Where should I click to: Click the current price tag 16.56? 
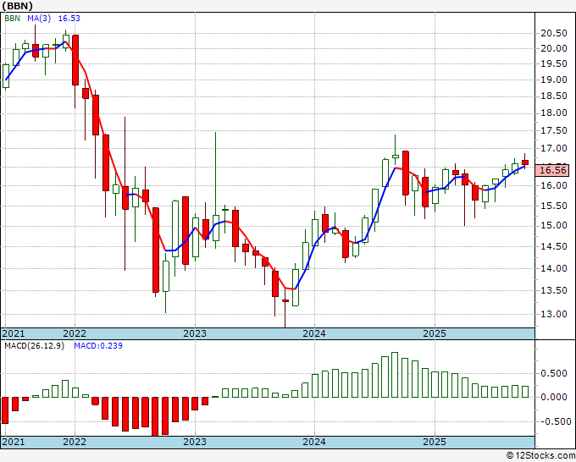pyautogui.click(x=552, y=170)
